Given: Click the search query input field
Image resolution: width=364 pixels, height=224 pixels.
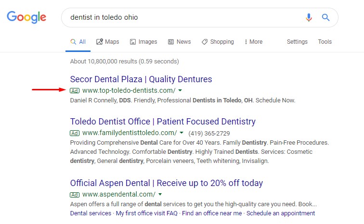Looking at the screenshot, I should [183, 17].
